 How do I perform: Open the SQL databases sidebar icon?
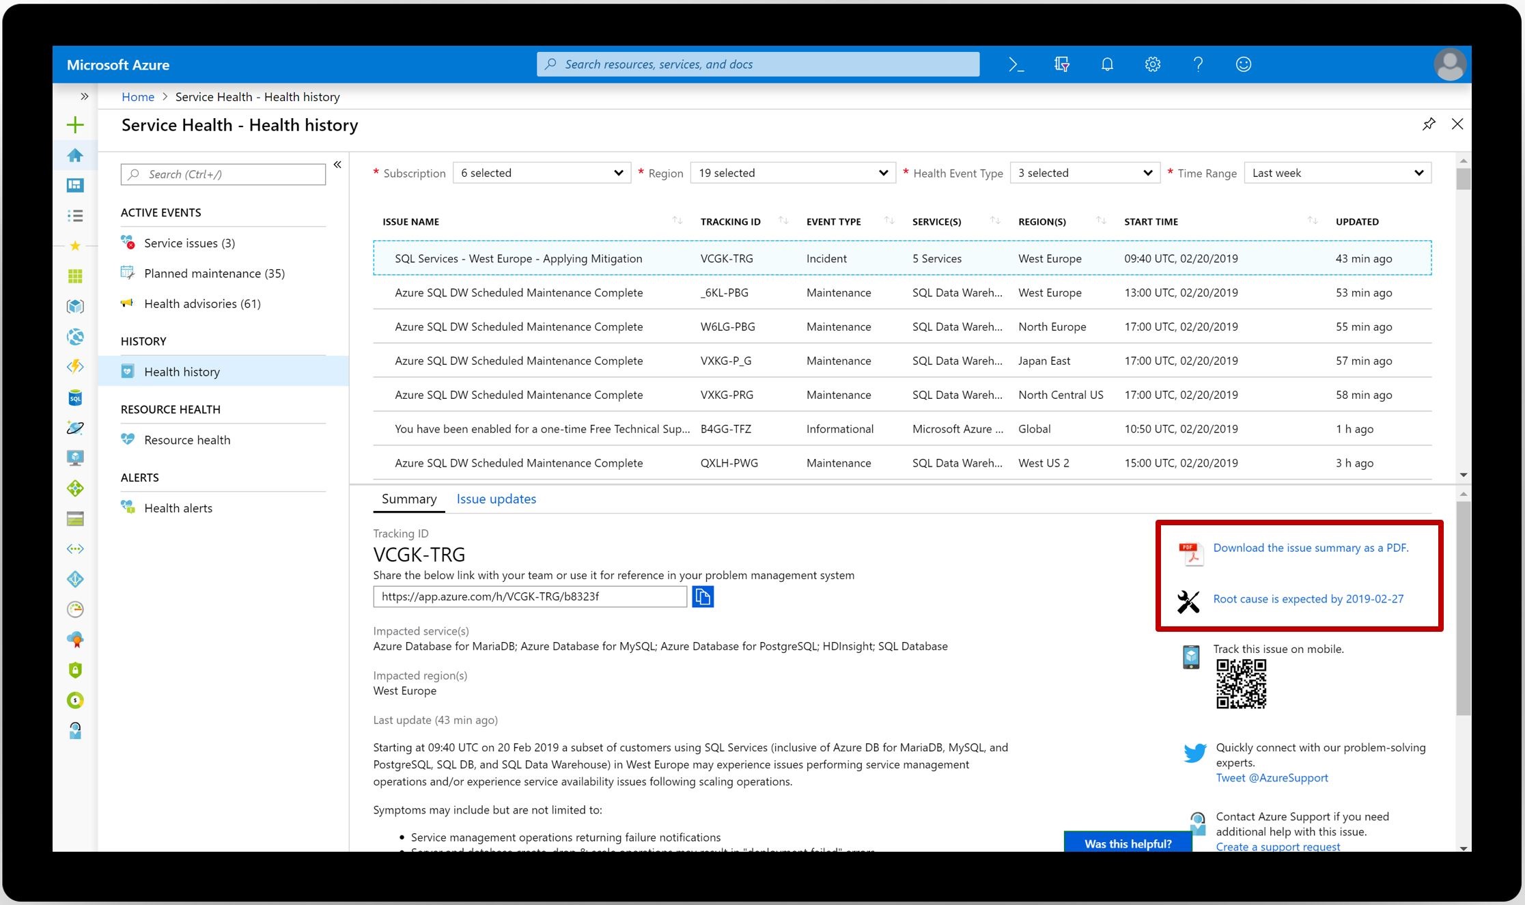click(x=75, y=398)
